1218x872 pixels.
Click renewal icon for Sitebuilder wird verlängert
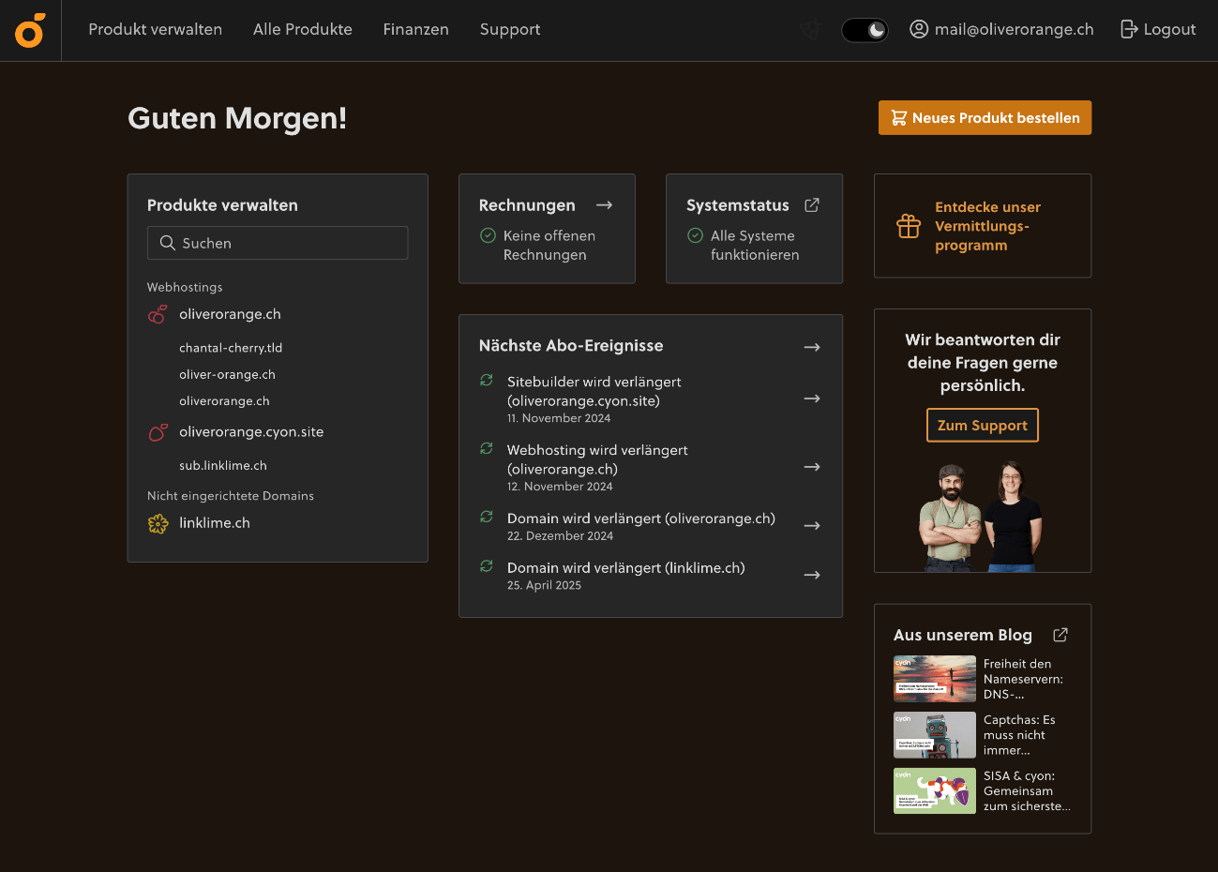pos(487,380)
